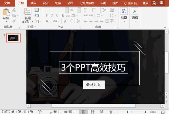Screen dimensions: 169x114
Task: Start slideshow from status bar icon
Action: pyautogui.click(x=111, y=112)
